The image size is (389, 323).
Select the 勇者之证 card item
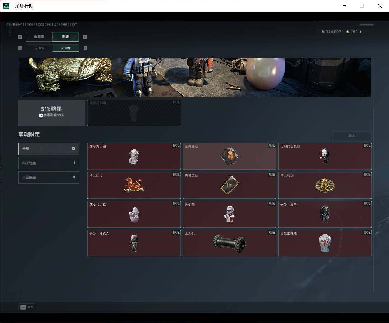coord(229,185)
